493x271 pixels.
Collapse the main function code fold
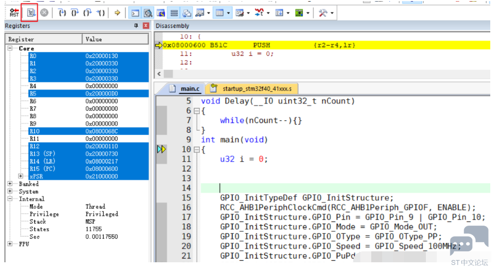tap(197, 150)
